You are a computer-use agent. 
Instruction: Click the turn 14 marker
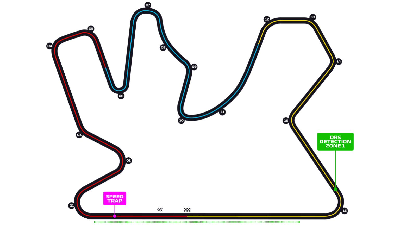[339, 62]
